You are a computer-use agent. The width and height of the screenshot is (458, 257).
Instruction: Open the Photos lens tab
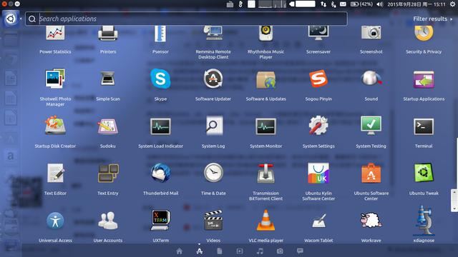click(280, 251)
